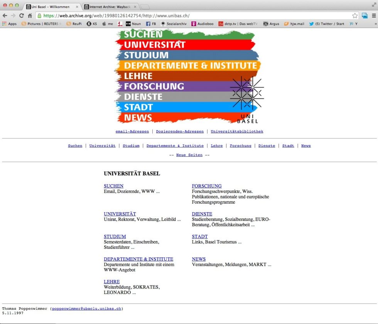The width and height of the screenshot is (378, 324).
Task: Click the red UNIVERSITÄT banner stripe
Action: [x=186, y=45]
